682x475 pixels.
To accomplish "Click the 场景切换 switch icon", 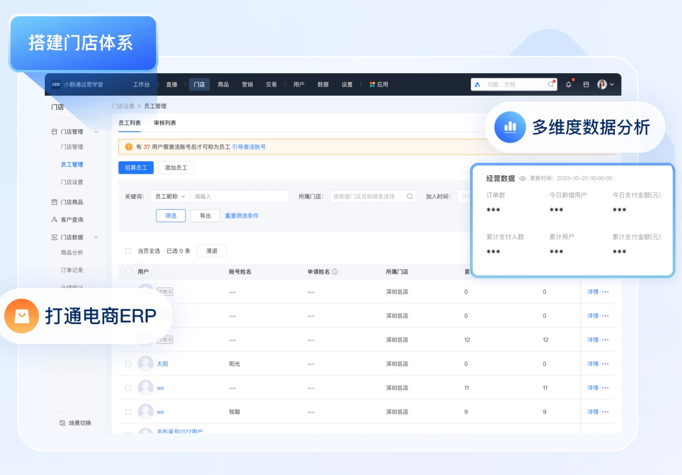I will 62,423.
